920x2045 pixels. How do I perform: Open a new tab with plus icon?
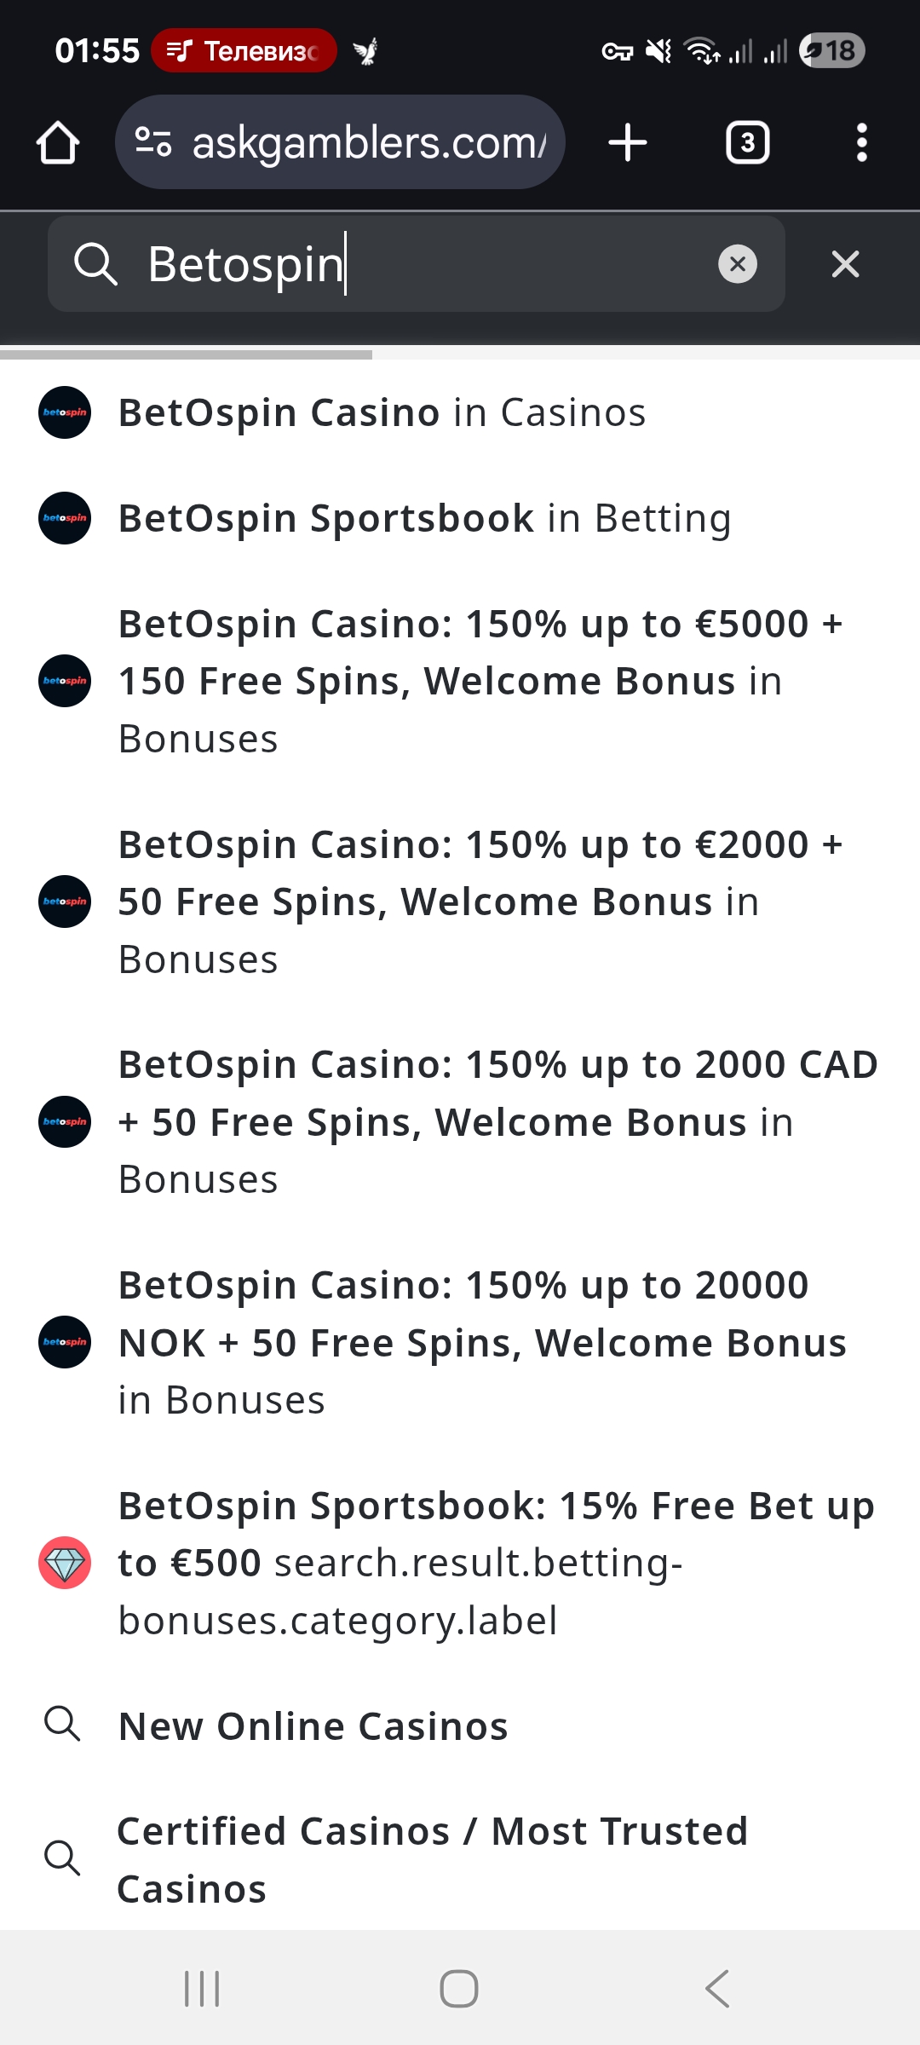pyautogui.click(x=628, y=142)
